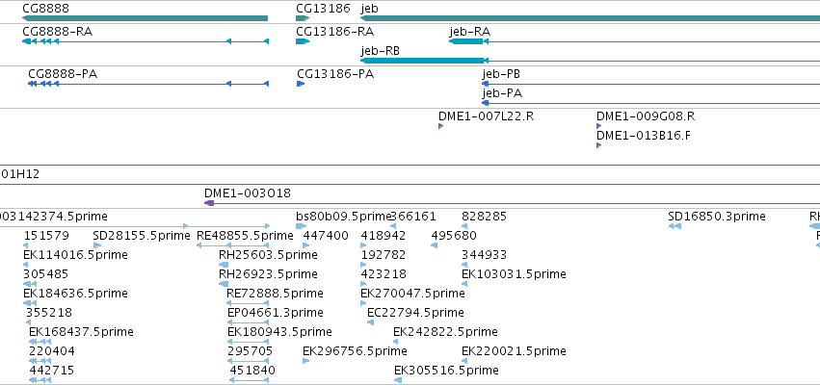This screenshot has height=385, width=820.
Task: Click the 423218 EST arrow
Action: [363, 284]
